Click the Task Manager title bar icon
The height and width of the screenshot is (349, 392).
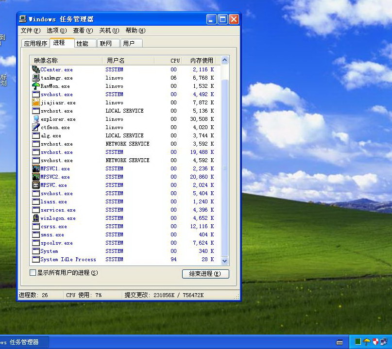(23, 19)
